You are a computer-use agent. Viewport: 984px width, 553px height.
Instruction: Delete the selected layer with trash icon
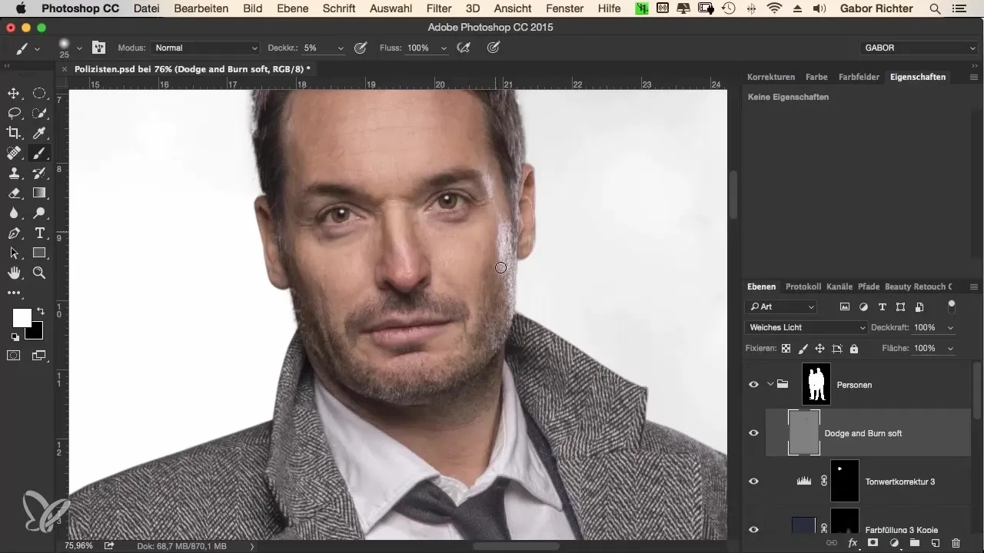956,543
